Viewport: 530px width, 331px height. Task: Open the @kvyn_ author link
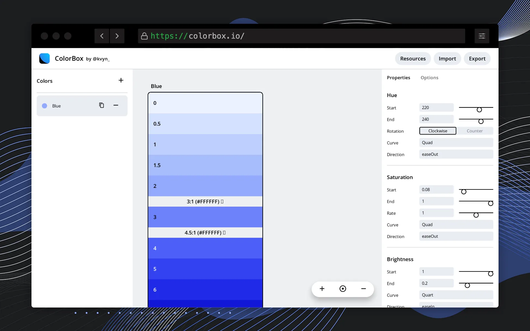101,59
